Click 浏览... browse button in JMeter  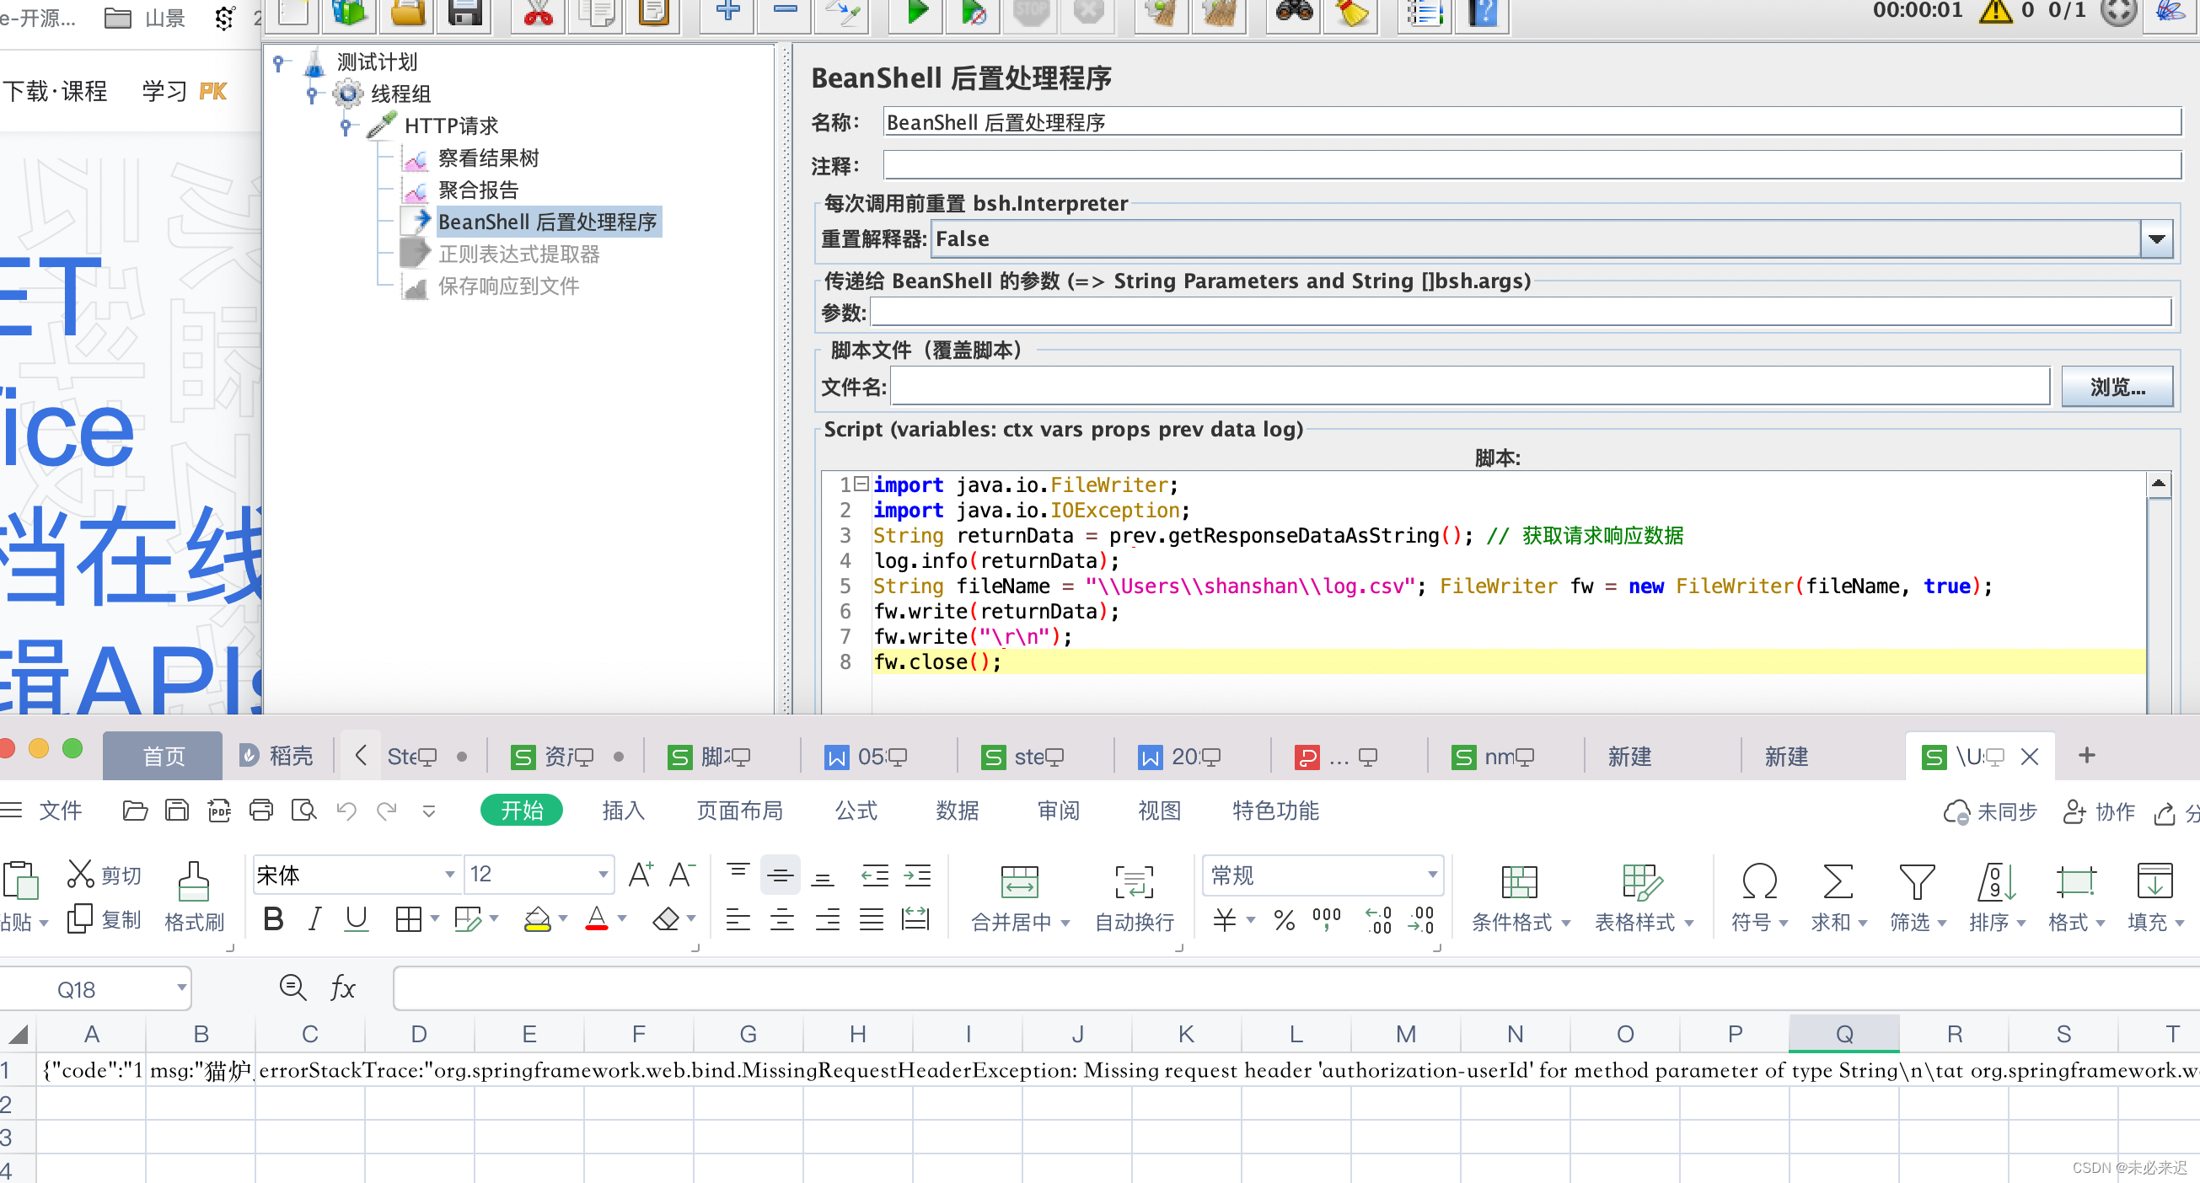[2117, 388]
